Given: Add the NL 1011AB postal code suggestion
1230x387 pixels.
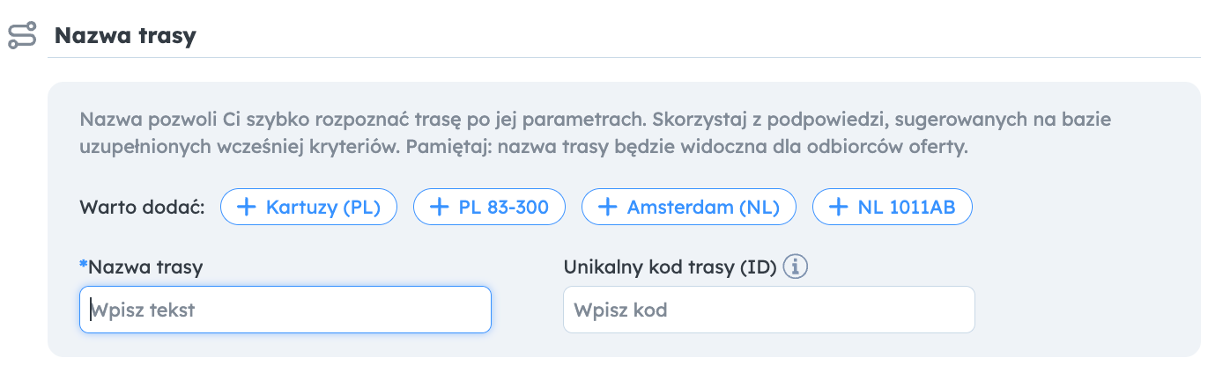Looking at the screenshot, I should [892, 208].
